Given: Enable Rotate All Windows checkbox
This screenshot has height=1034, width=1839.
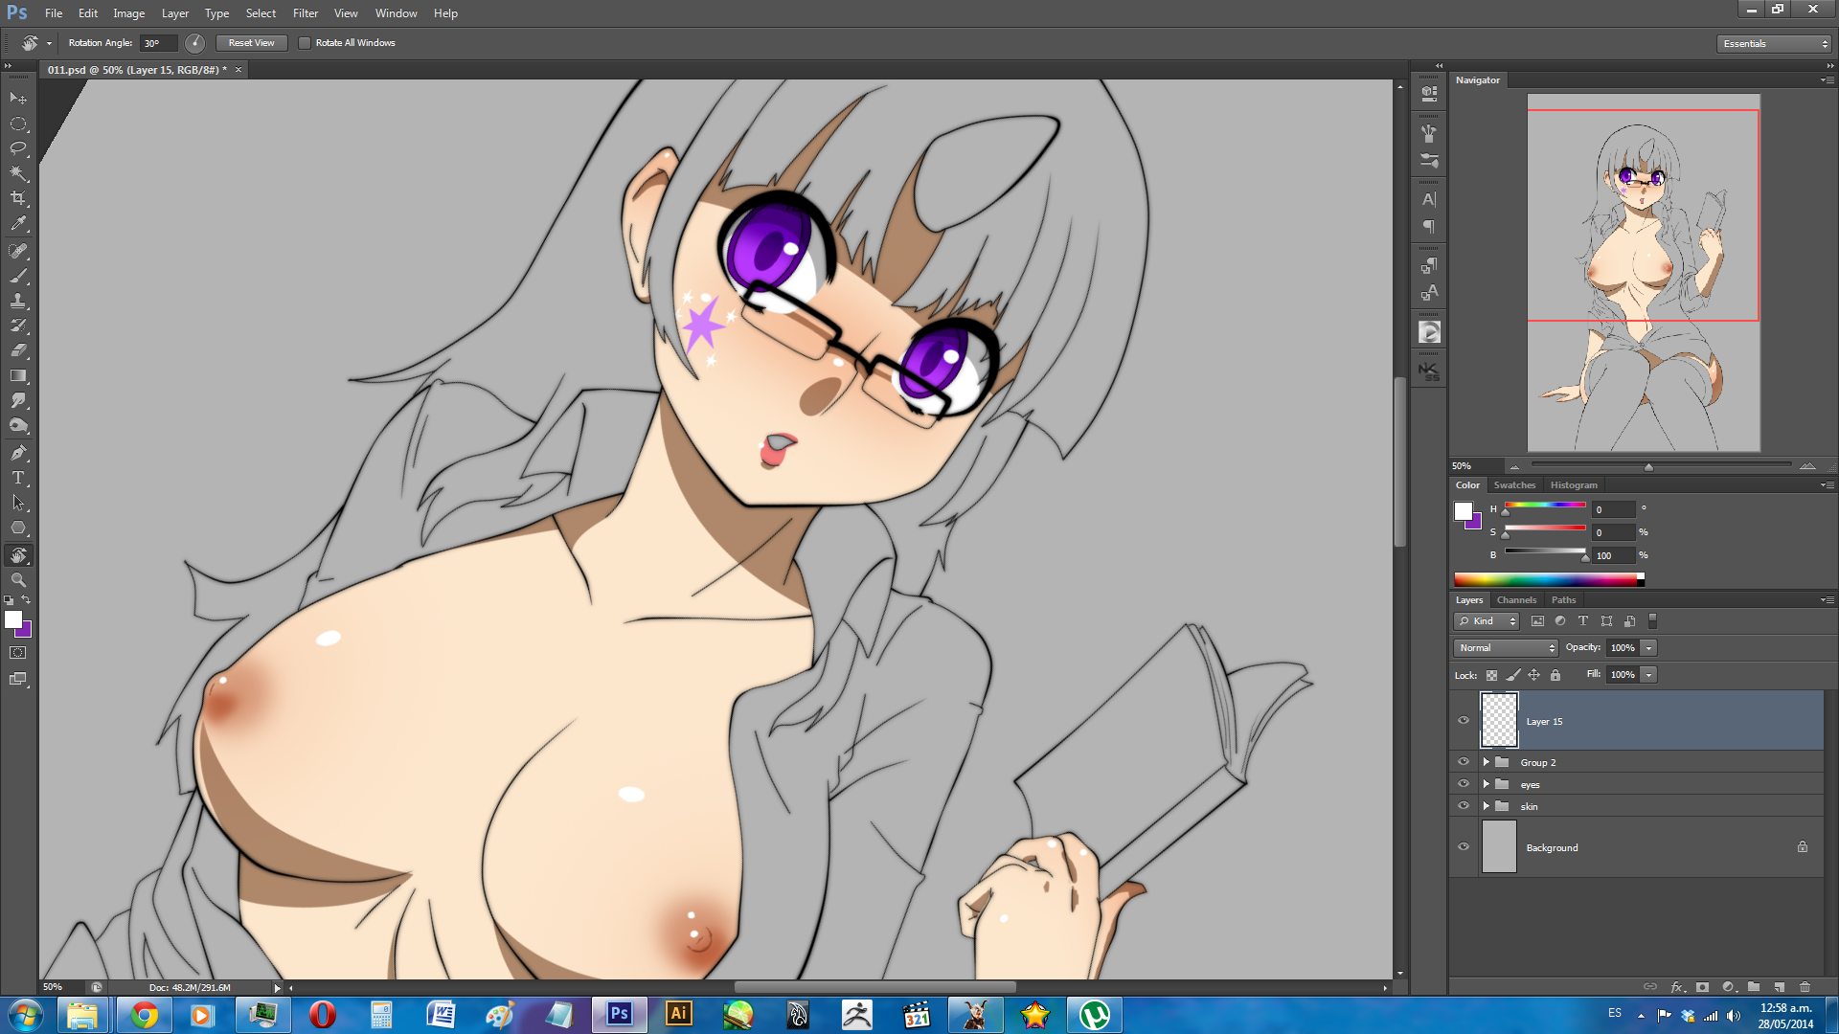Looking at the screenshot, I should [305, 43].
